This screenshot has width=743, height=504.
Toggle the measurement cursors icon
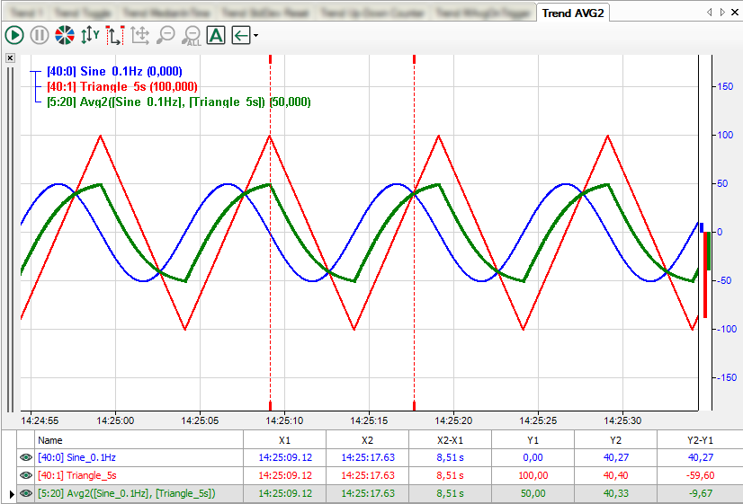click(115, 35)
